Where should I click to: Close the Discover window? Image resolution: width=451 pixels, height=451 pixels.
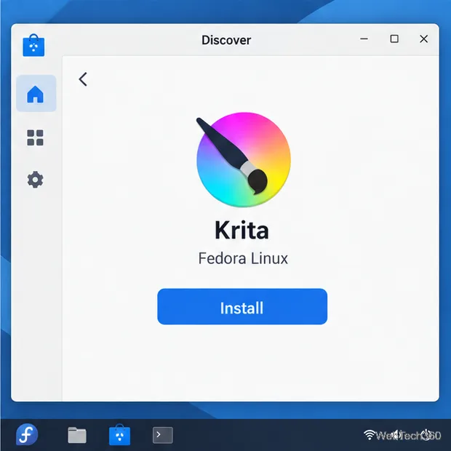423,39
